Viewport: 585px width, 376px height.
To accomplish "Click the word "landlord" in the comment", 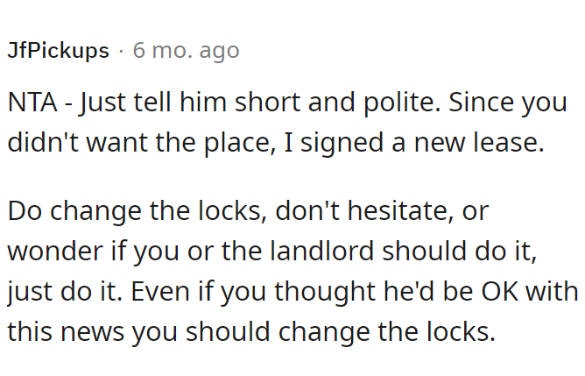I will coord(321,251).
